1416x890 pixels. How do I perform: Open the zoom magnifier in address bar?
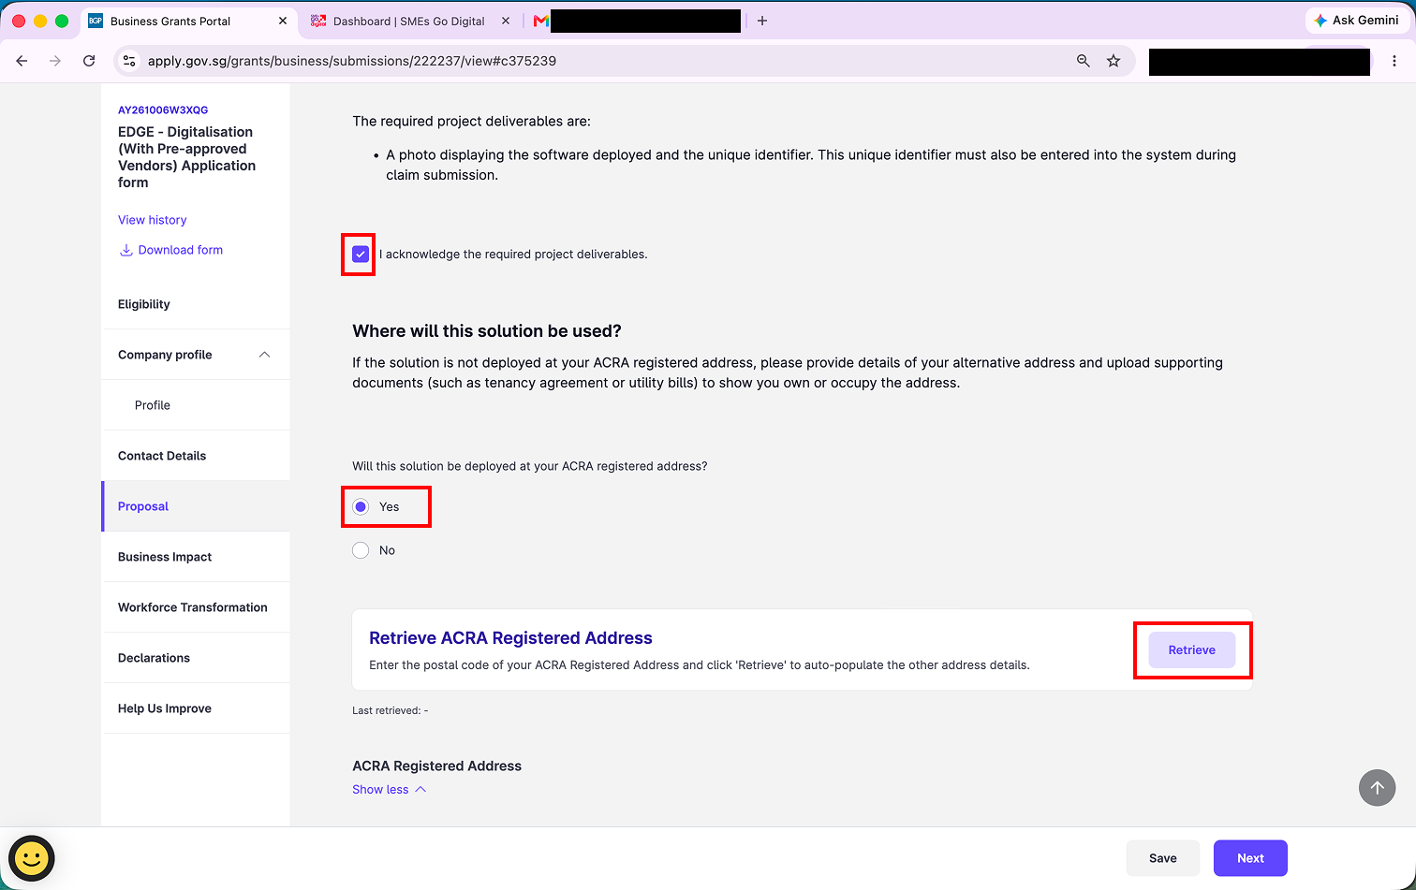[1083, 61]
